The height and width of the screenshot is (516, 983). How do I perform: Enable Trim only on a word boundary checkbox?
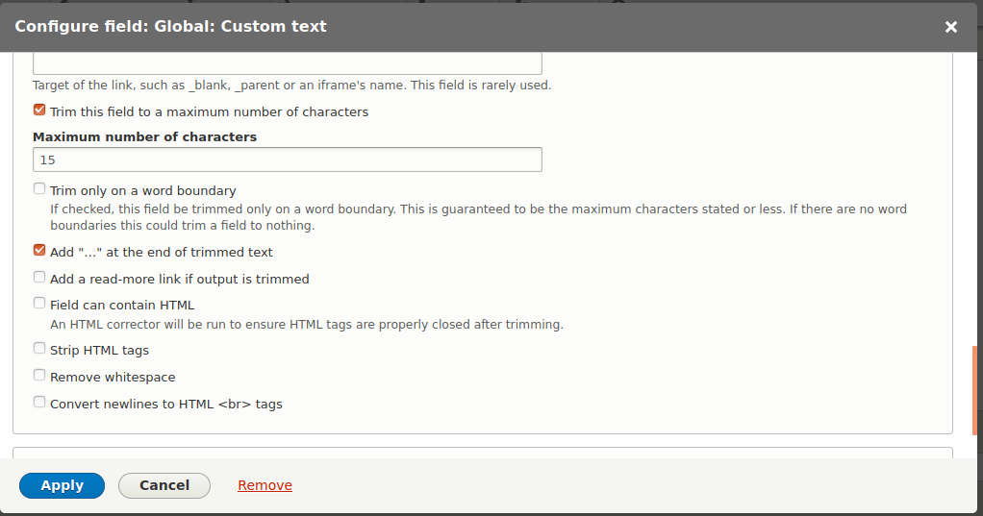tap(39, 189)
